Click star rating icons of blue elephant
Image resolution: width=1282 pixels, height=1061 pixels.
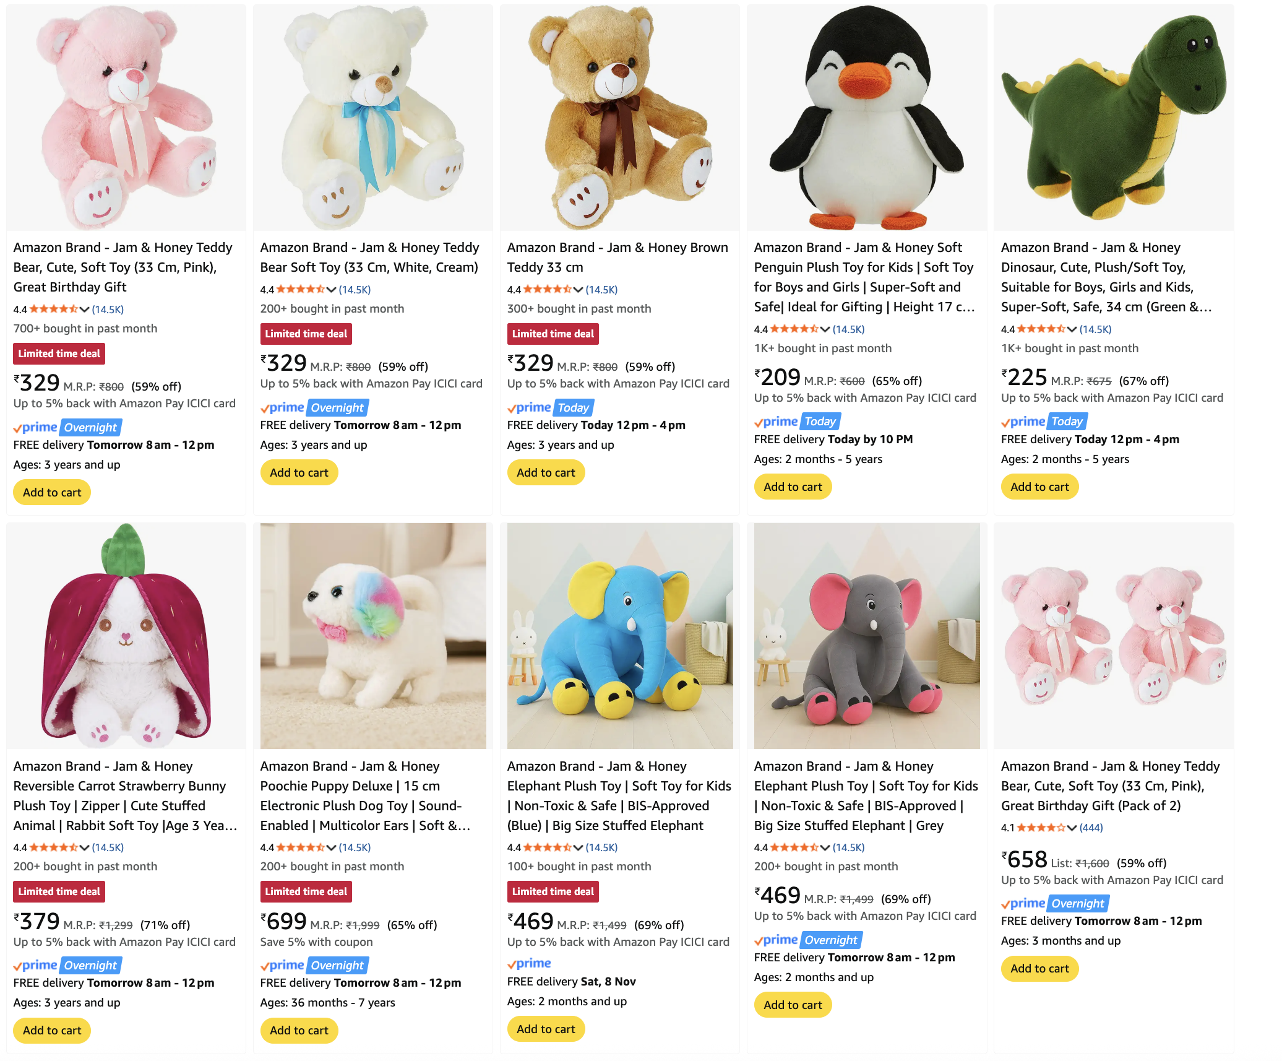tap(547, 847)
